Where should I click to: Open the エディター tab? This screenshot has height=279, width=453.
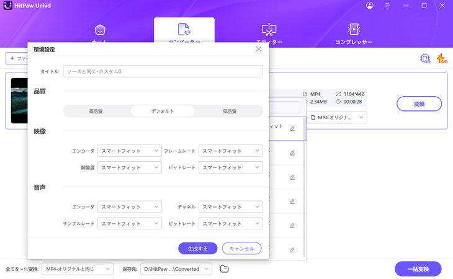tap(269, 34)
